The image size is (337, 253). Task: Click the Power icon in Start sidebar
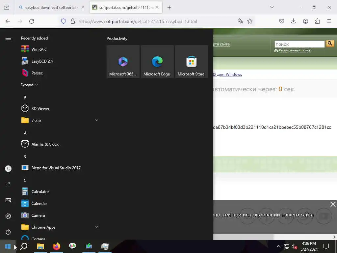pos(8,232)
